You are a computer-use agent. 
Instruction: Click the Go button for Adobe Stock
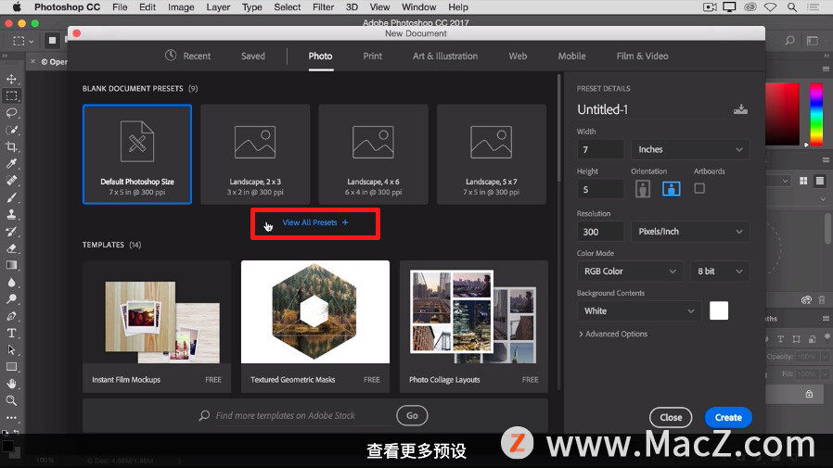coord(412,415)
